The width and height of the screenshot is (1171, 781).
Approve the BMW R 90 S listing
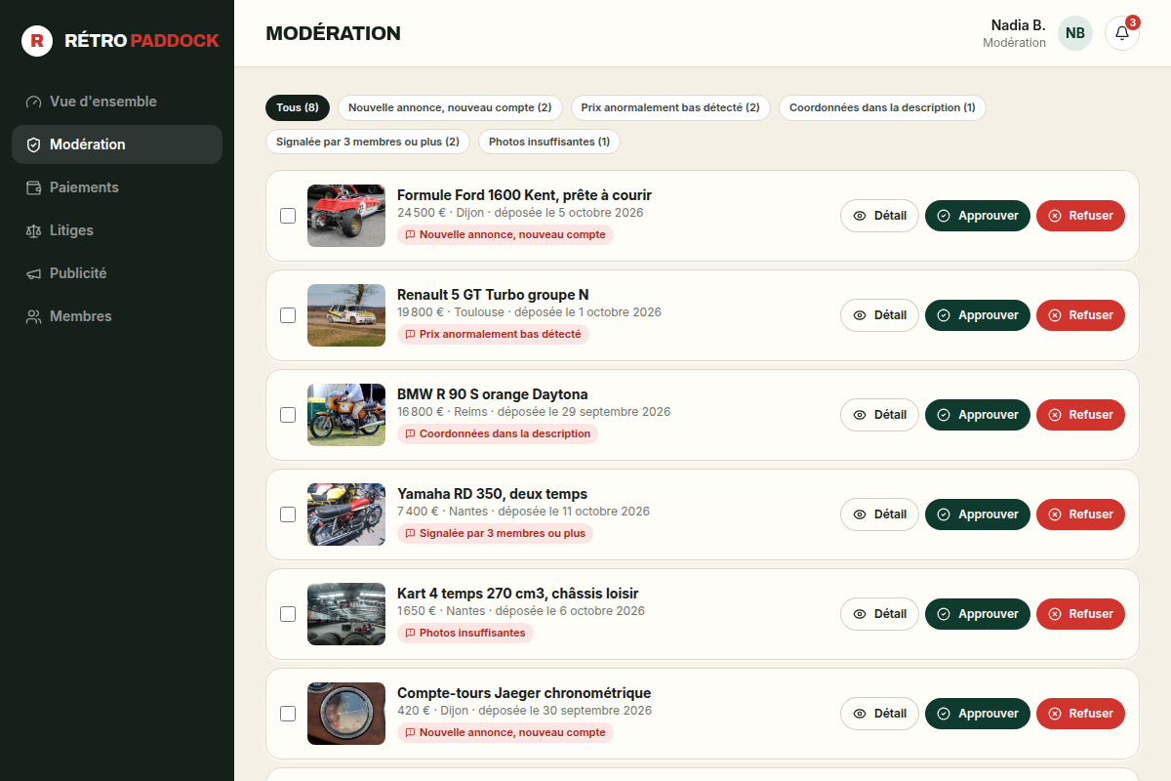pos(978,415)
